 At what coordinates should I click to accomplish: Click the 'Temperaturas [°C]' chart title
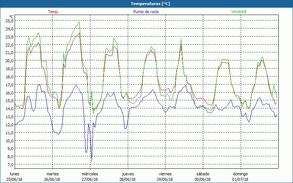(x=150, y=4)
